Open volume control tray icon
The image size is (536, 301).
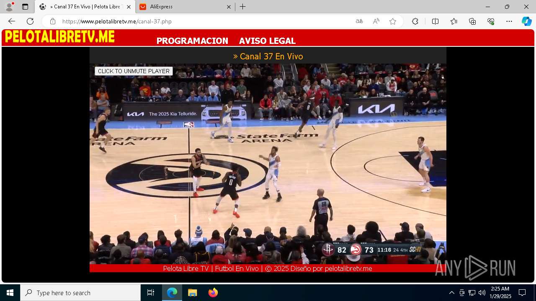point(482,293)
